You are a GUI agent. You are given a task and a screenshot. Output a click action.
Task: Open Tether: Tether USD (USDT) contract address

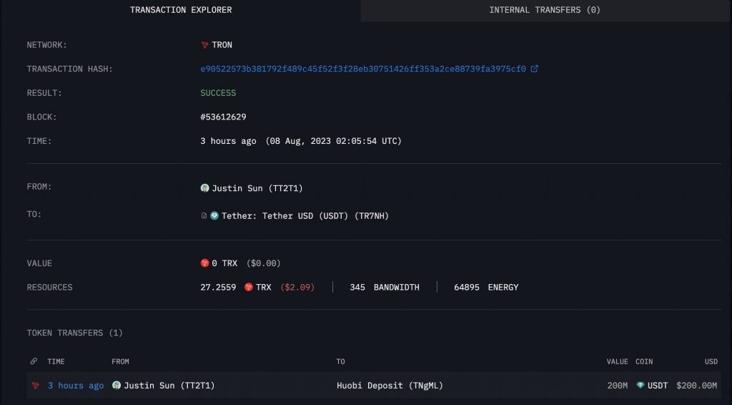[x=305, y=216]
